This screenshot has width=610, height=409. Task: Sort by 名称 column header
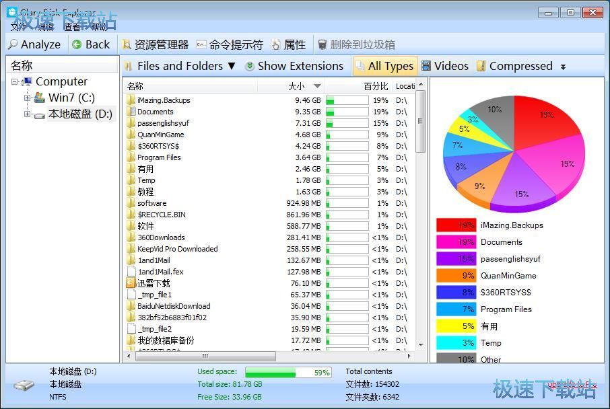pos(191,86)
